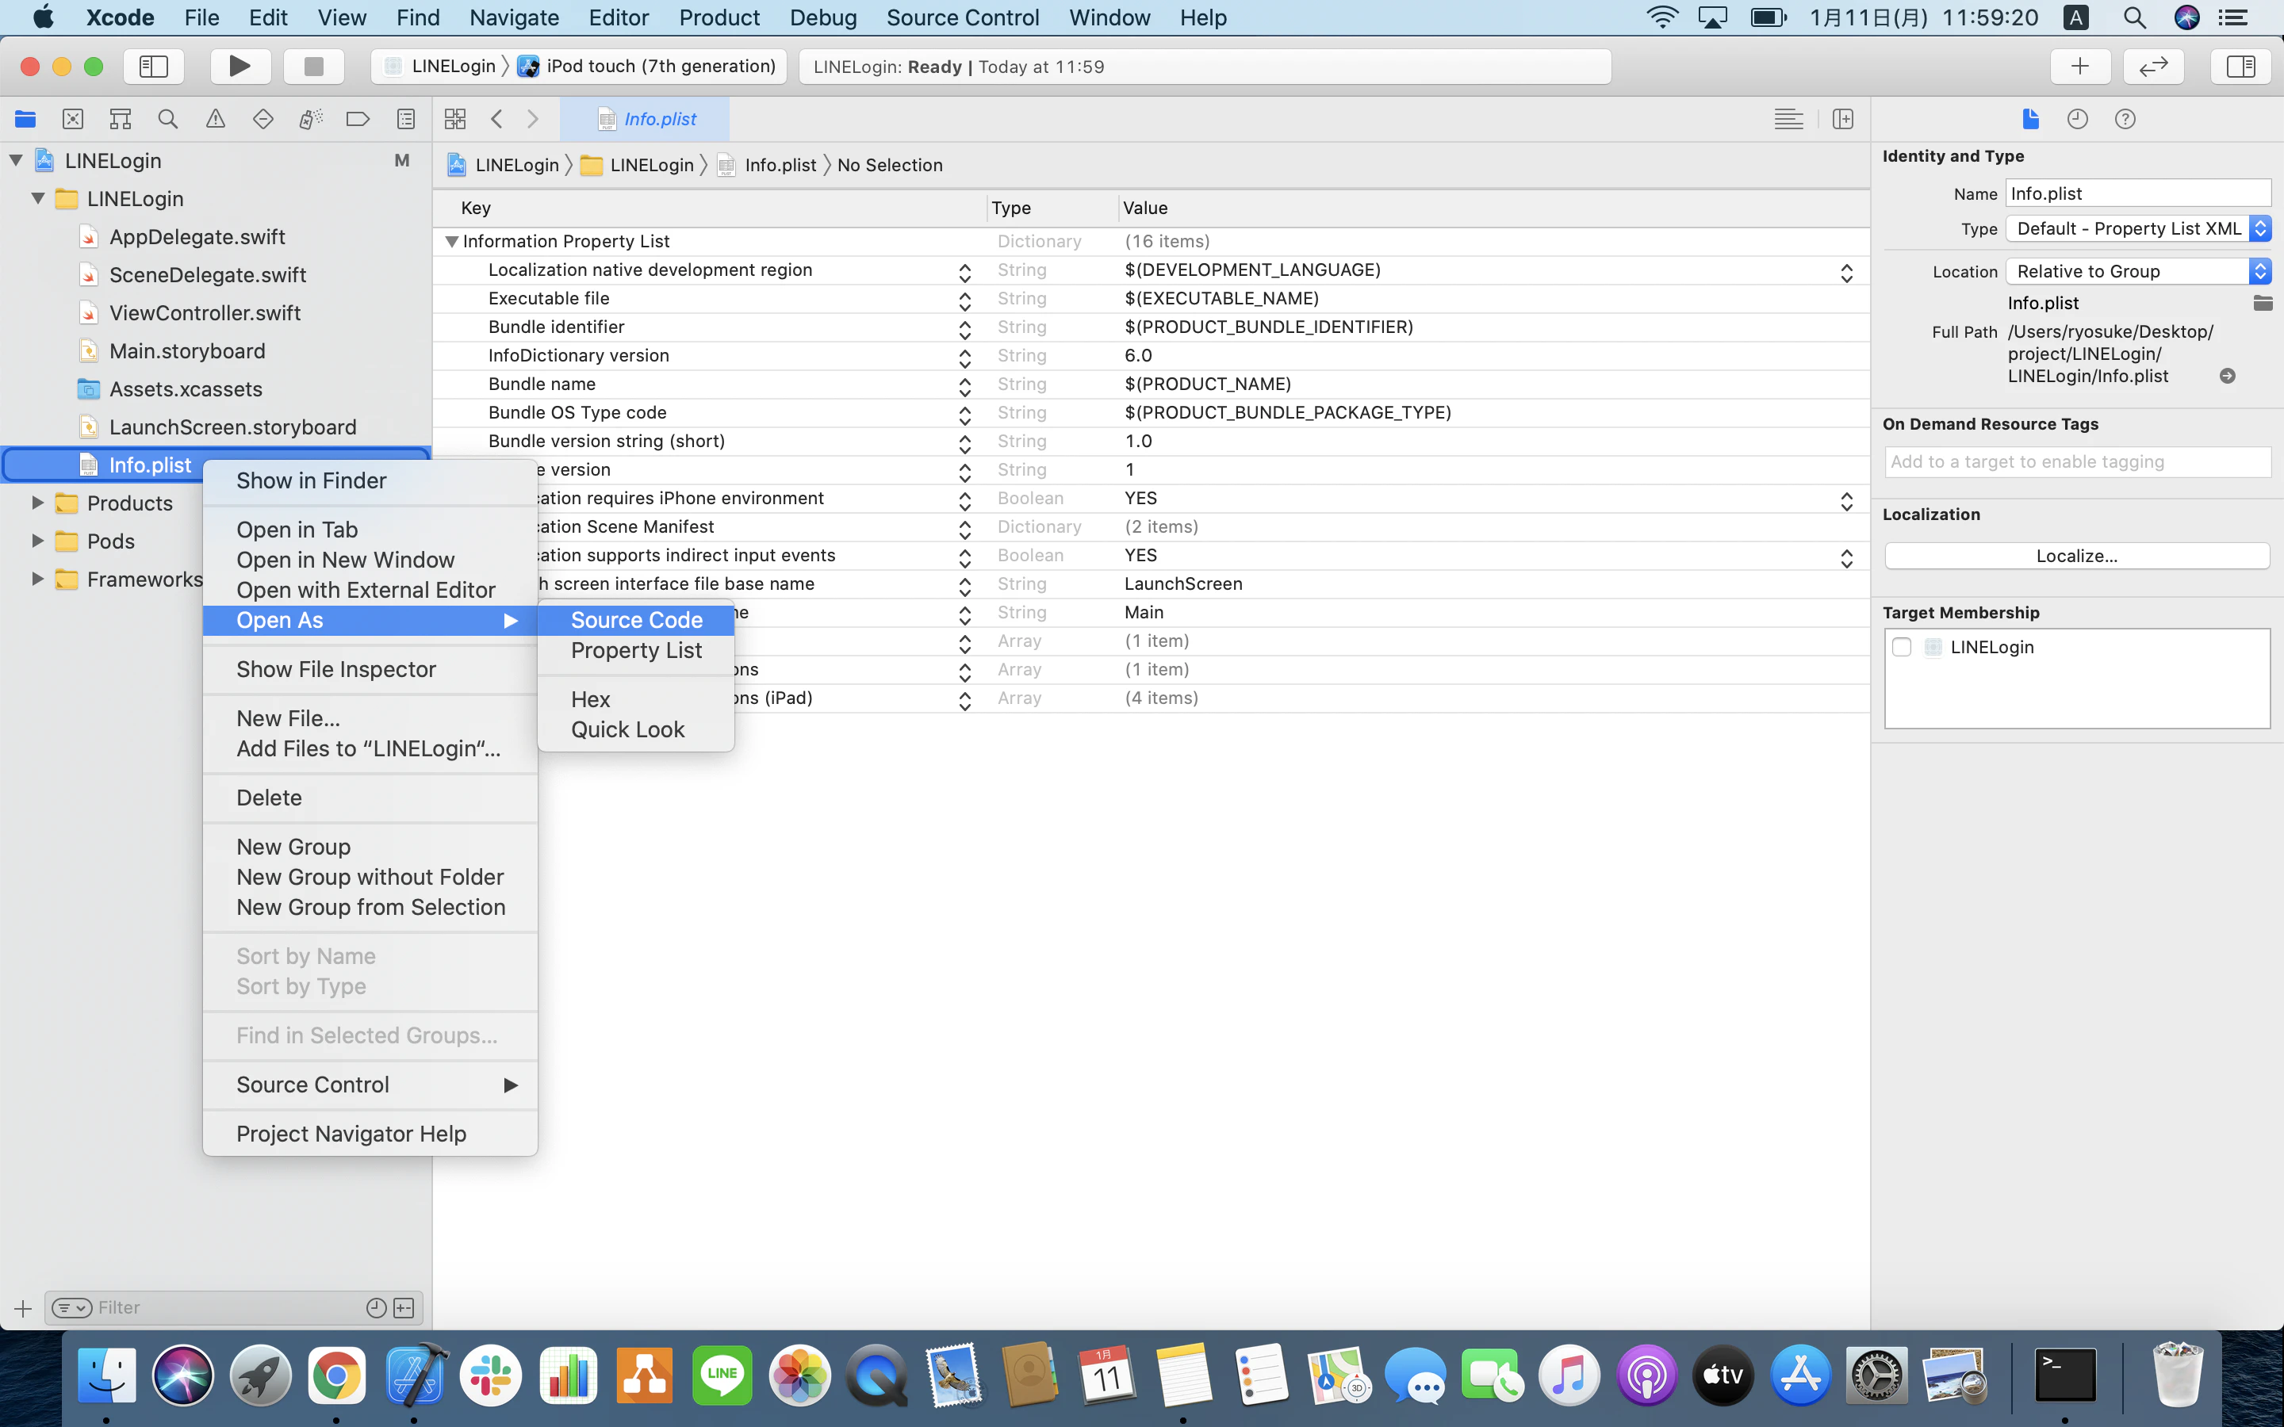The width and height of the screenshot is (2284, 1427).
Task: Show the Quick Help inspector icon
Action: coord(2125,119)
